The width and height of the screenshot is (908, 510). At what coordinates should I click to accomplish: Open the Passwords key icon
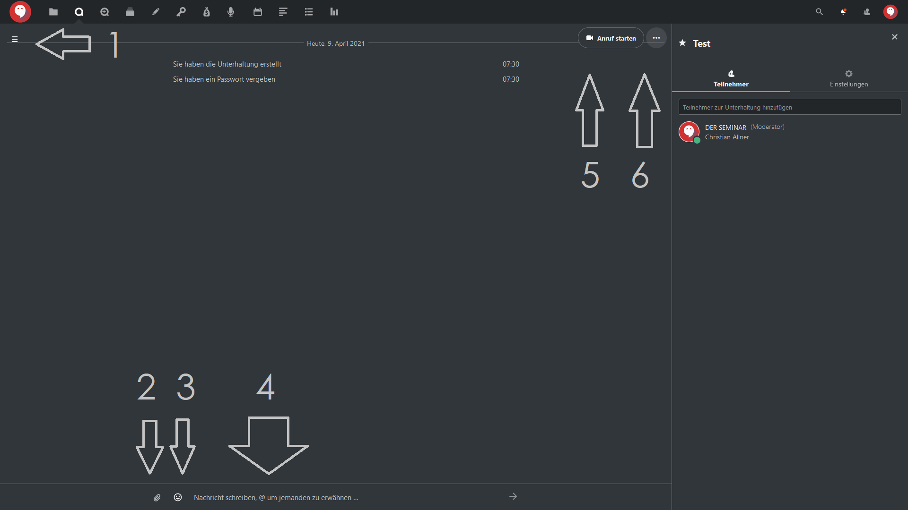181,12
